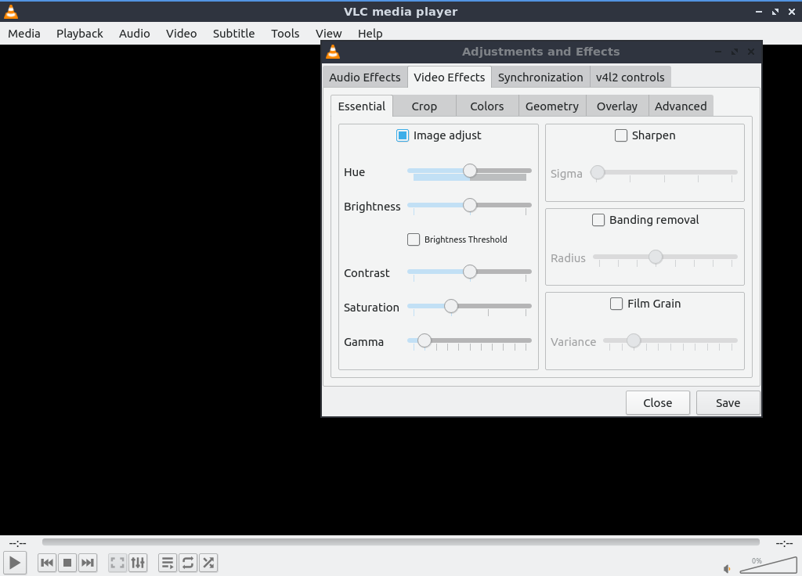Toggle fullscreen video mode

[117, 563]
